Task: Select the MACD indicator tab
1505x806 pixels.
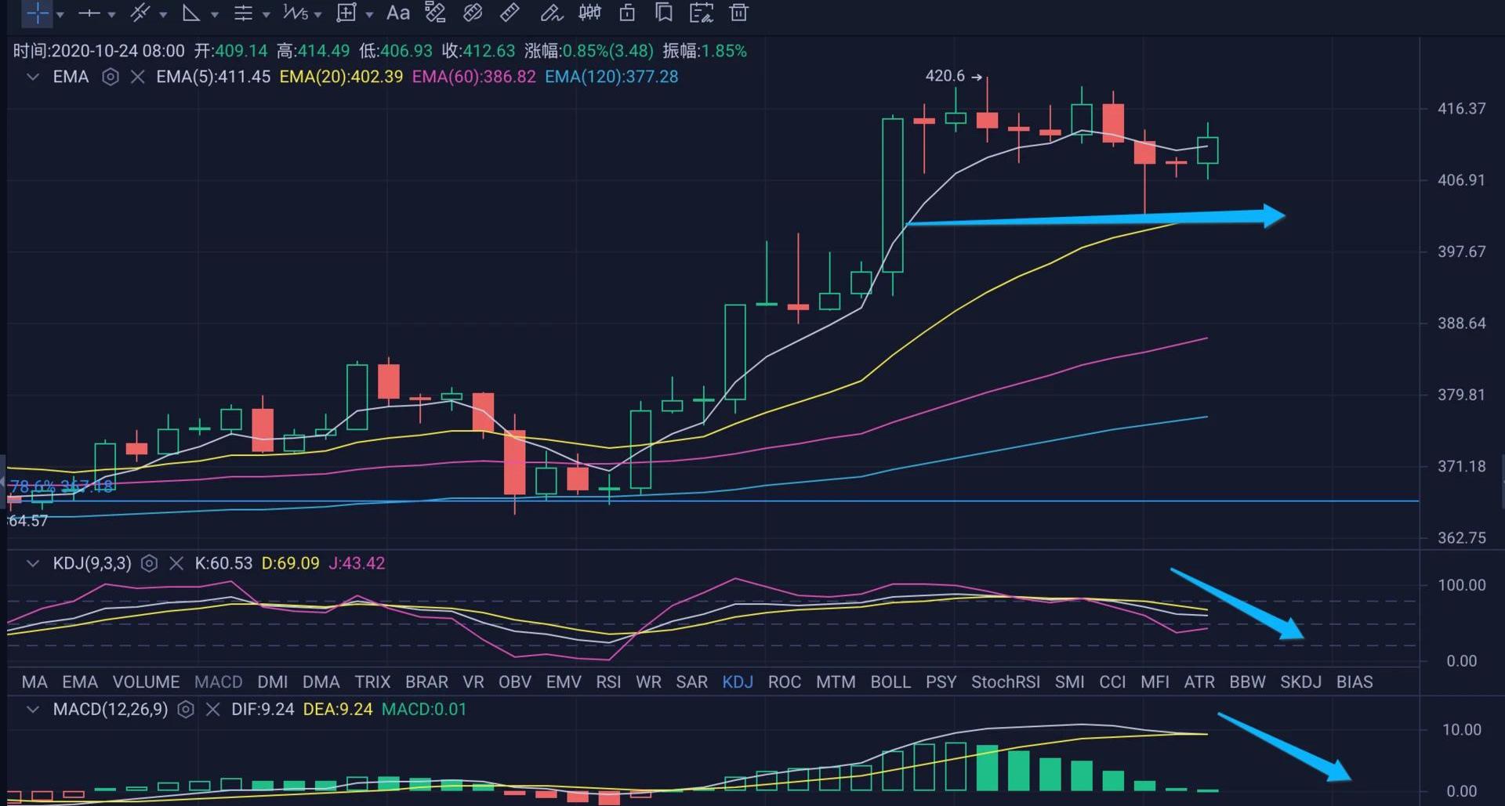Action: pyautogui.click(x=218, y=682)
